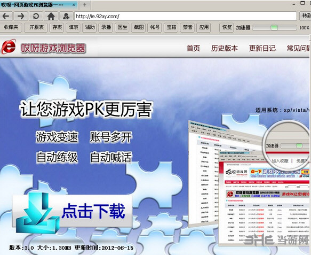The width and height of the screenshot is (311, 255).
Task: Focus the address bar with ie.92ay.com URL
Action: click(x=186, y=16)
